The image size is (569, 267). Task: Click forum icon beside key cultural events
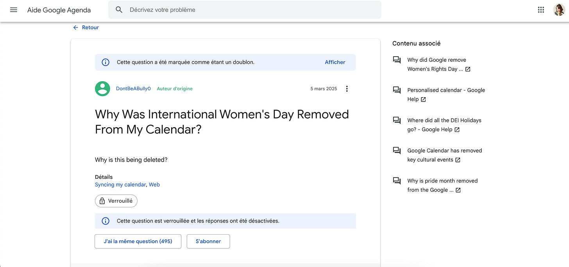[397, 150]
